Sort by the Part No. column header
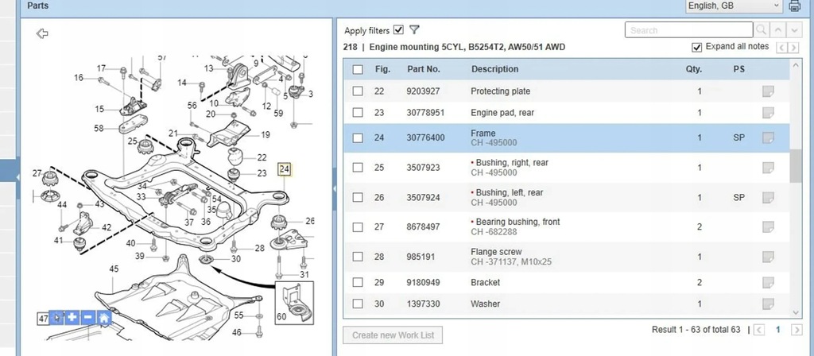The image size is (814, 356). pos(424,69)
